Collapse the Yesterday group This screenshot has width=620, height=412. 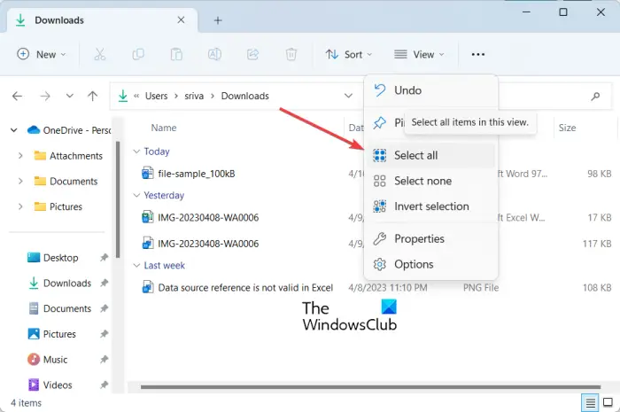tap(136, 195)
